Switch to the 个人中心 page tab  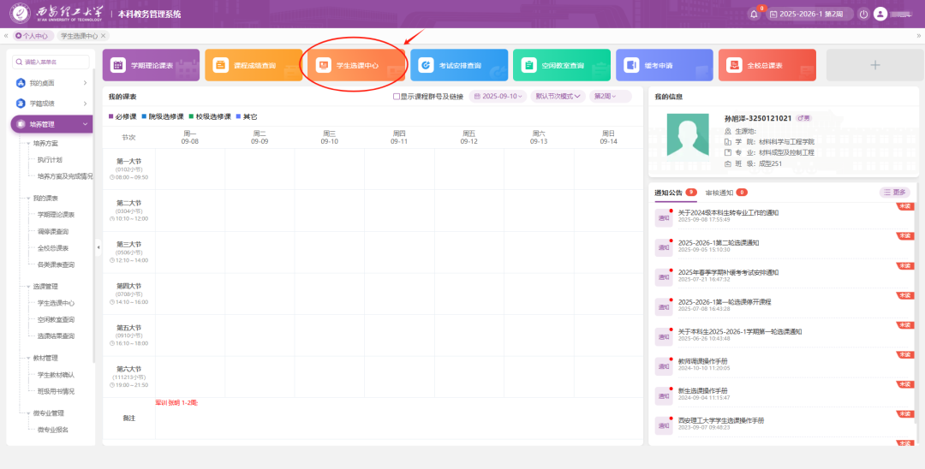tap(34, 36)
